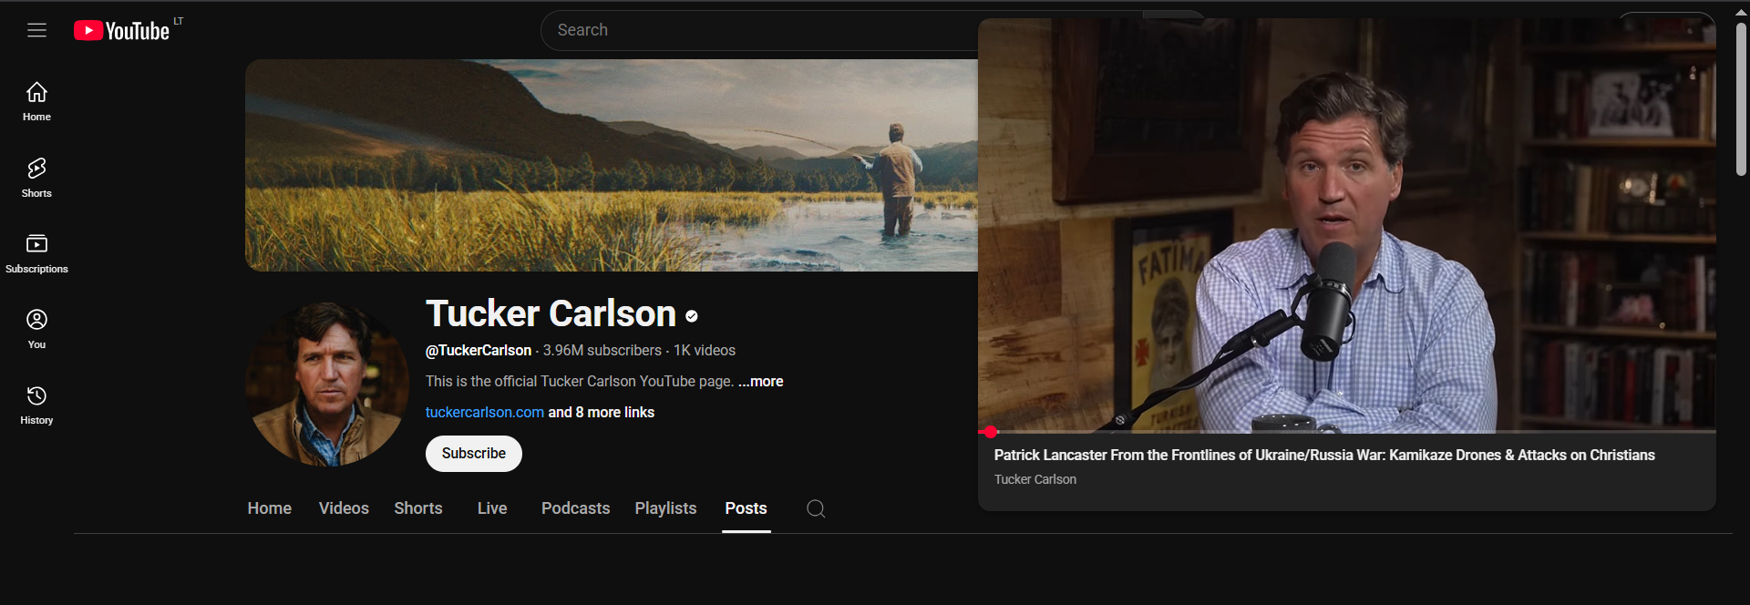The width and height of the screenshot is (1750, 605).
Task: Click the Tucker Carlson profile picture
Action: pyautogui.click(x=327, y=385)
